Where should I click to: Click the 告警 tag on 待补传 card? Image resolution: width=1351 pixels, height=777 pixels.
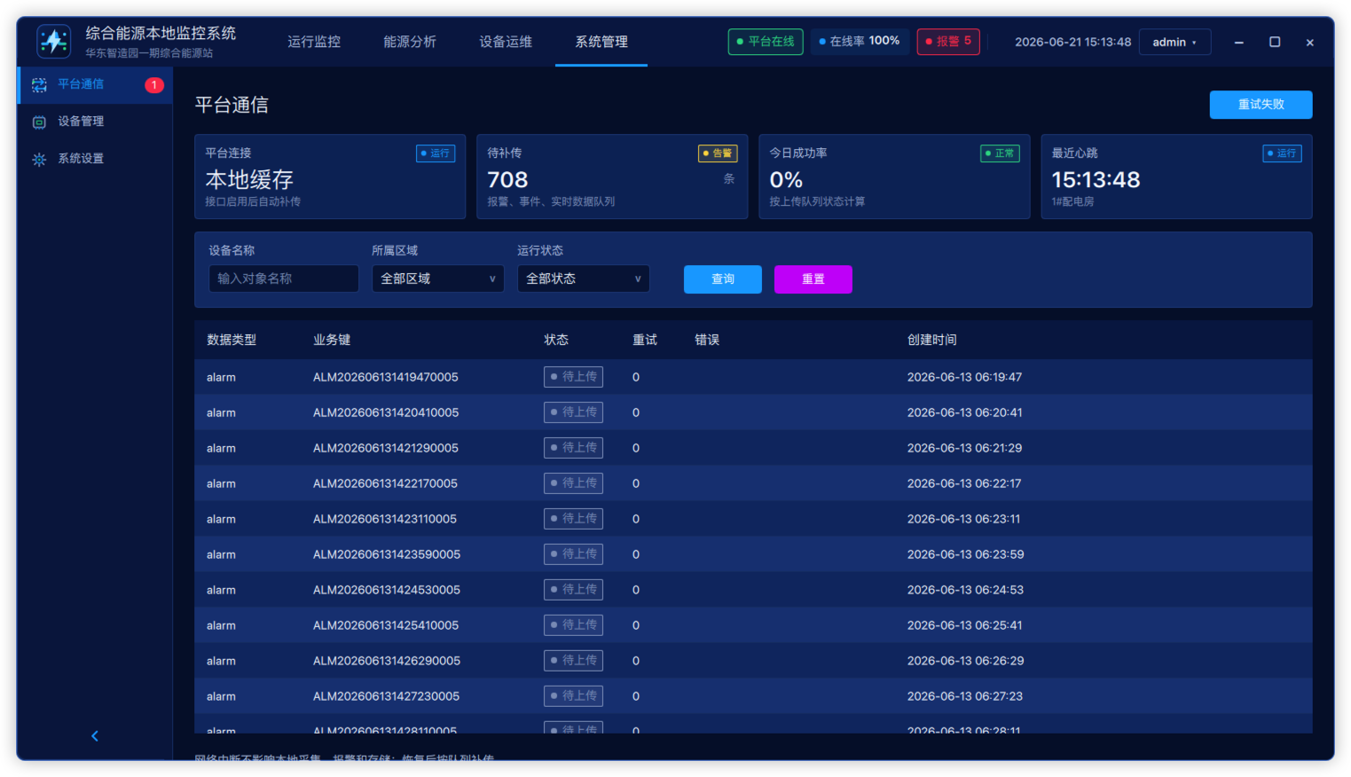click(718, 153)
